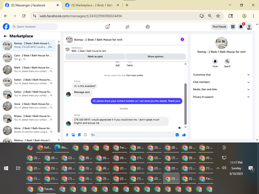Image resolution: width=259 pixels, height=194 pixels.
Task: Open the View buyer profile link
Action: [x=134, y=76]
